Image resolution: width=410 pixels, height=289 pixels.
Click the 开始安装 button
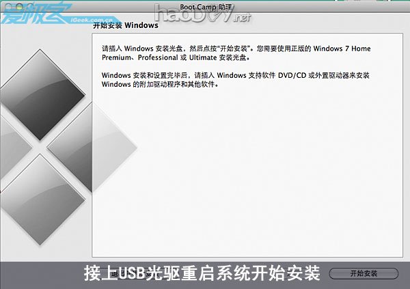coord(363,273)
